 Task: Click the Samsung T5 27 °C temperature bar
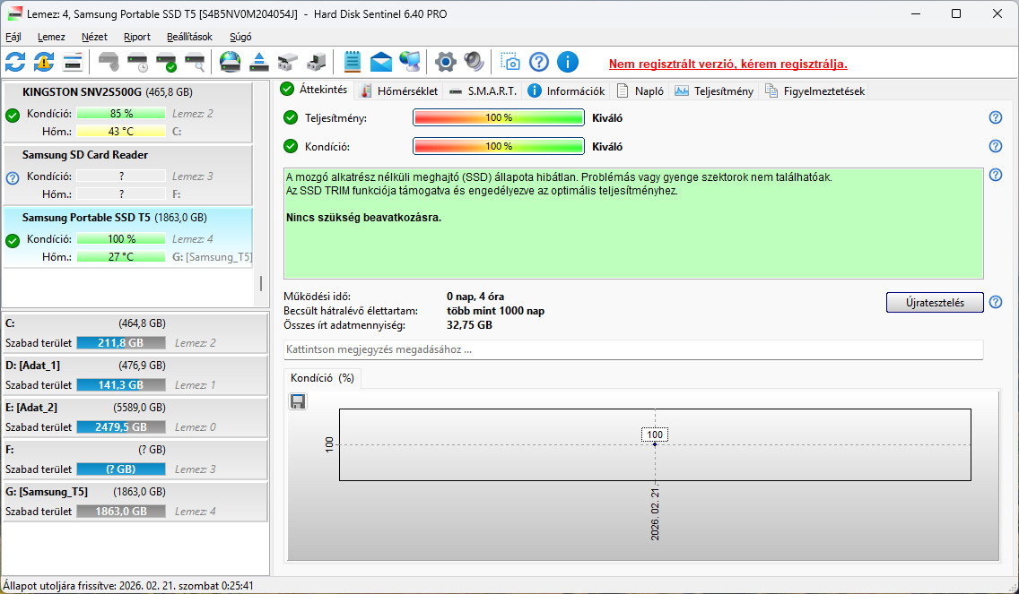[x=121, y=257]
